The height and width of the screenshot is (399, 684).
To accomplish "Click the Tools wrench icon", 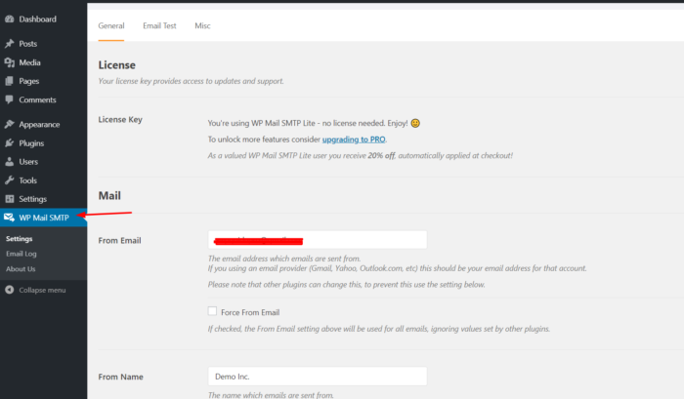I will click(x=9, y=180).
